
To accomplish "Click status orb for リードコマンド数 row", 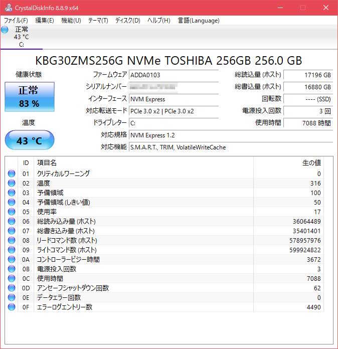I will pos(12,240).
